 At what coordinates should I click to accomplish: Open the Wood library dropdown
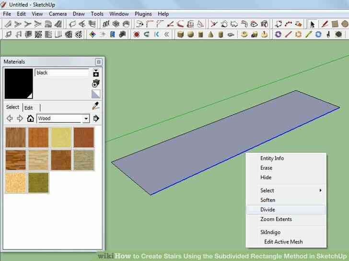[x=86, y=119]
